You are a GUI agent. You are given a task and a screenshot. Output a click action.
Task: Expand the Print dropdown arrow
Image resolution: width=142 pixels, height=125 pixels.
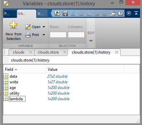click(x=44, y=35)
